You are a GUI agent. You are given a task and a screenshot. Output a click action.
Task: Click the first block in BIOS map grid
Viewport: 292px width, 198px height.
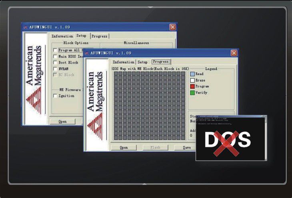(x=116, y=73)
